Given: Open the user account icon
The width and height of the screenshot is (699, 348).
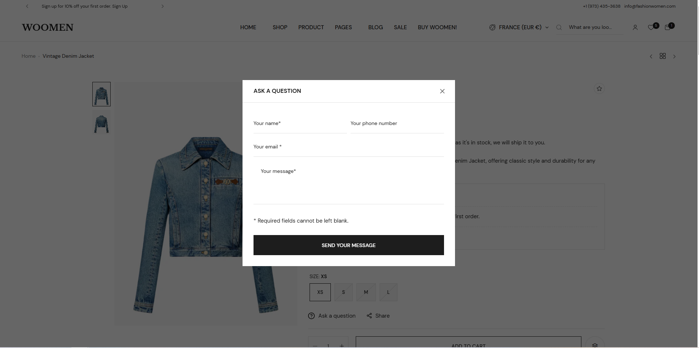Looking at the screenshot, I should point(635,27).
